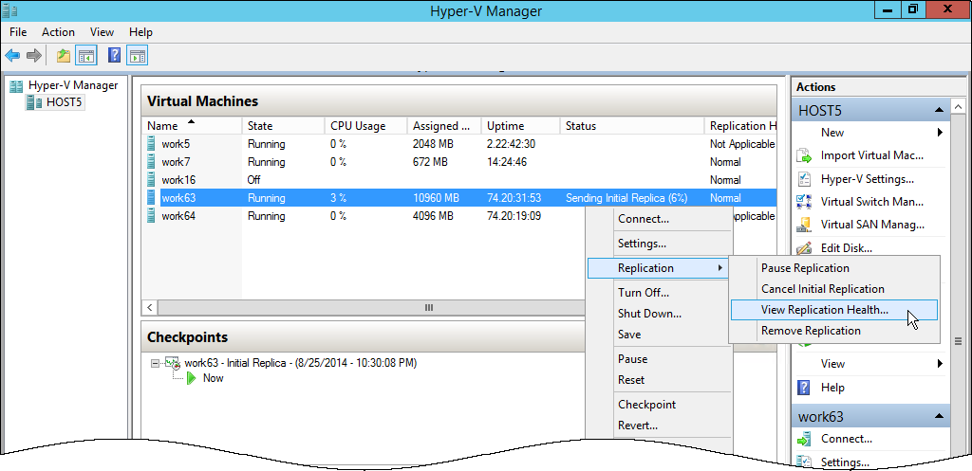Image resolution: width=972 pixels, height=471 pixels.
Task: Click Shut Down in the context menu
Action: tap(649, 314)
